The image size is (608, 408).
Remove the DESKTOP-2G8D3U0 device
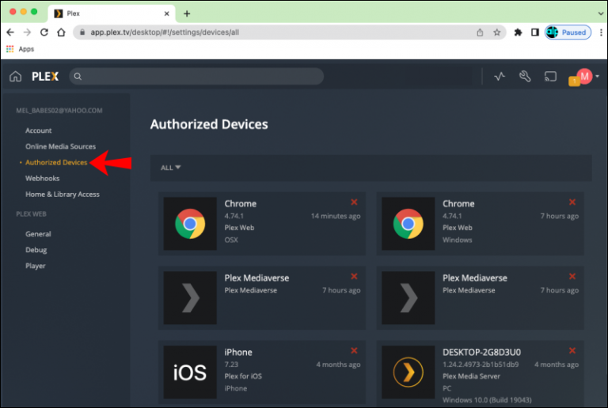pos(572,351)
